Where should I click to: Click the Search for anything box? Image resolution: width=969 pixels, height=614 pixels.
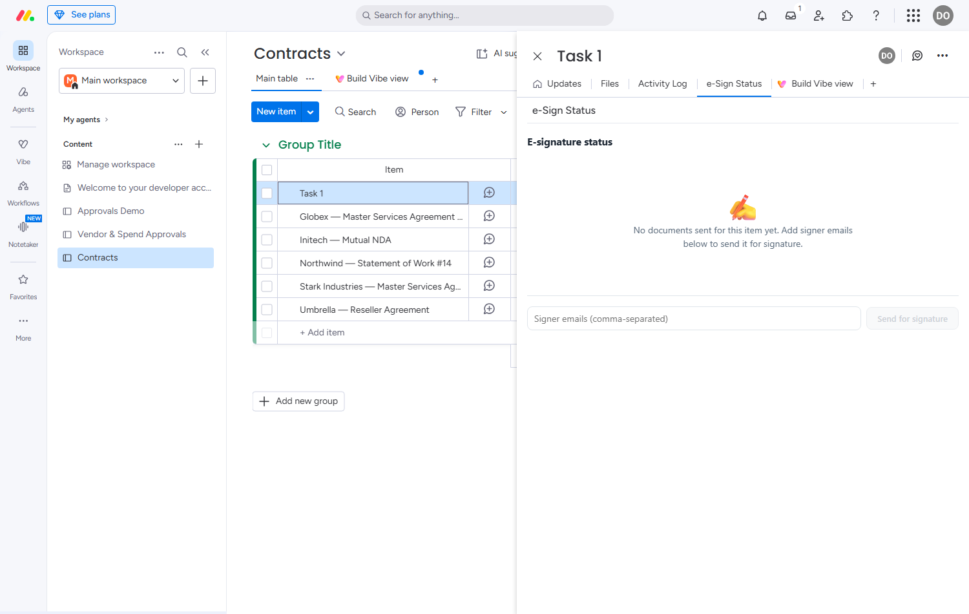tap(484, 16)
